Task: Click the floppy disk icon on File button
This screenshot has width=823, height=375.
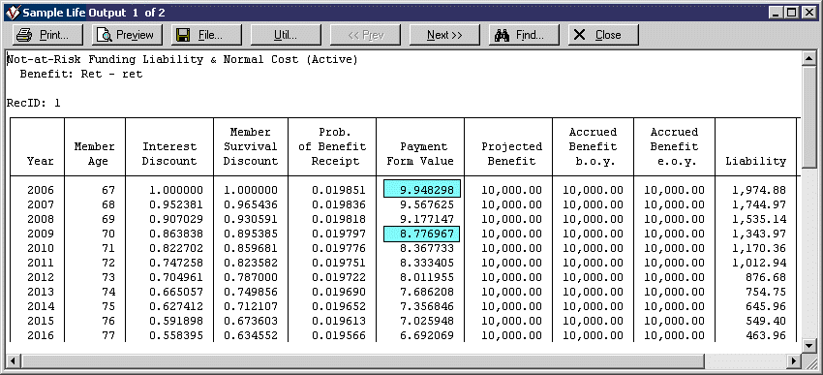Action: tap(183, 35)
